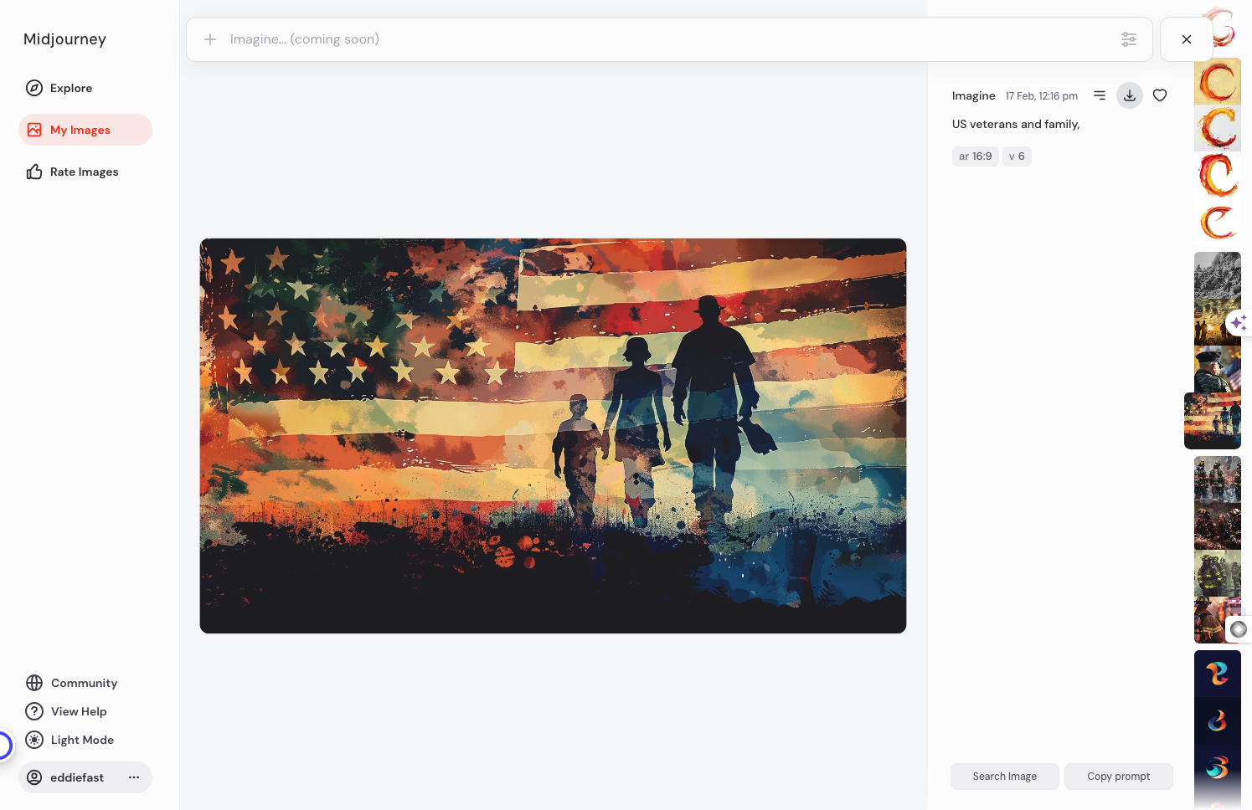Open the black-and-white grayscale thumbnail
This screenshot has height=810, width=1252.
coord(1218,275)
